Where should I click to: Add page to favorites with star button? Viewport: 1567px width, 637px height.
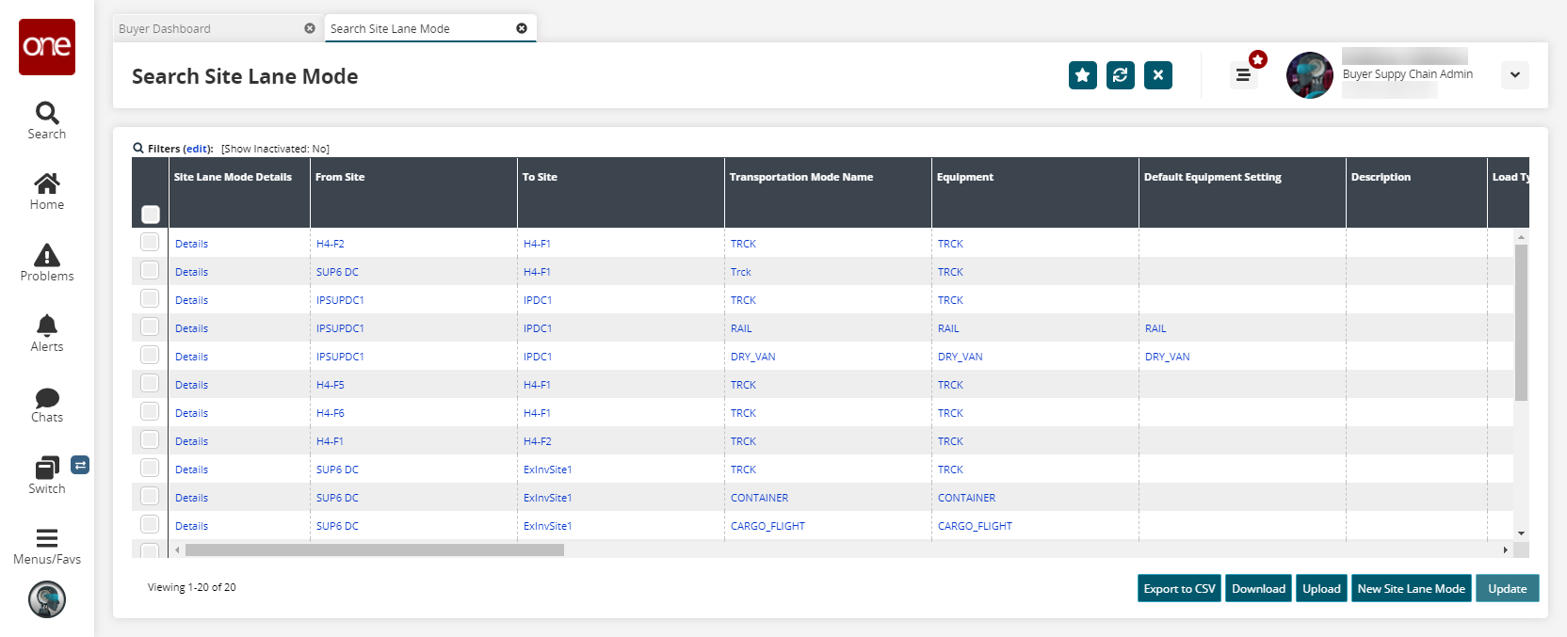(x=1083, y=75)
